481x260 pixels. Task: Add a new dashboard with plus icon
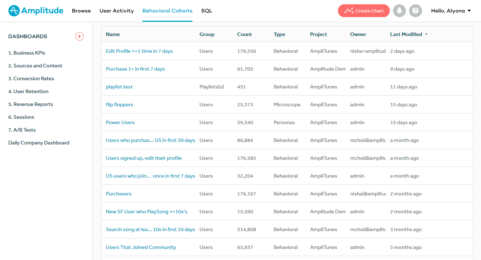(x=79, y=36)
